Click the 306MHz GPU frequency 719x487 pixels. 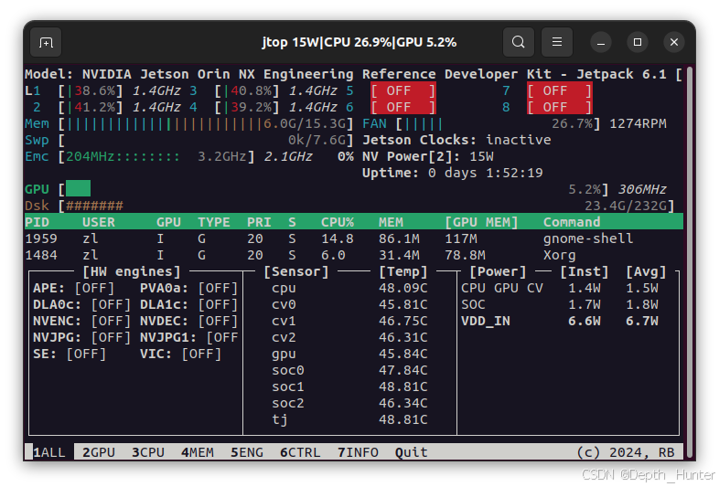coord(642,189)
